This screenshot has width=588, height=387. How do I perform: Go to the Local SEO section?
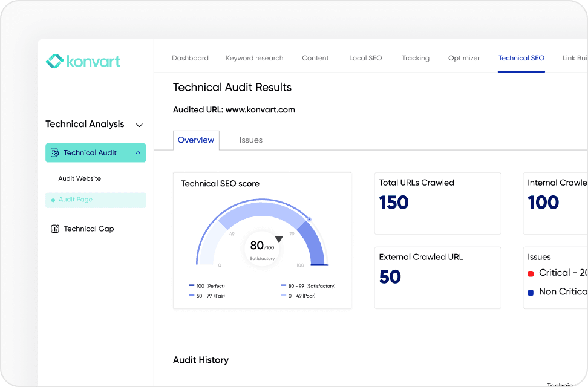(x=365, y=58)
